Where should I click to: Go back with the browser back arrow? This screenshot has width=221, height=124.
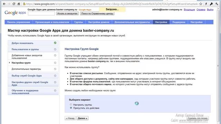click(x=4, y=4)
